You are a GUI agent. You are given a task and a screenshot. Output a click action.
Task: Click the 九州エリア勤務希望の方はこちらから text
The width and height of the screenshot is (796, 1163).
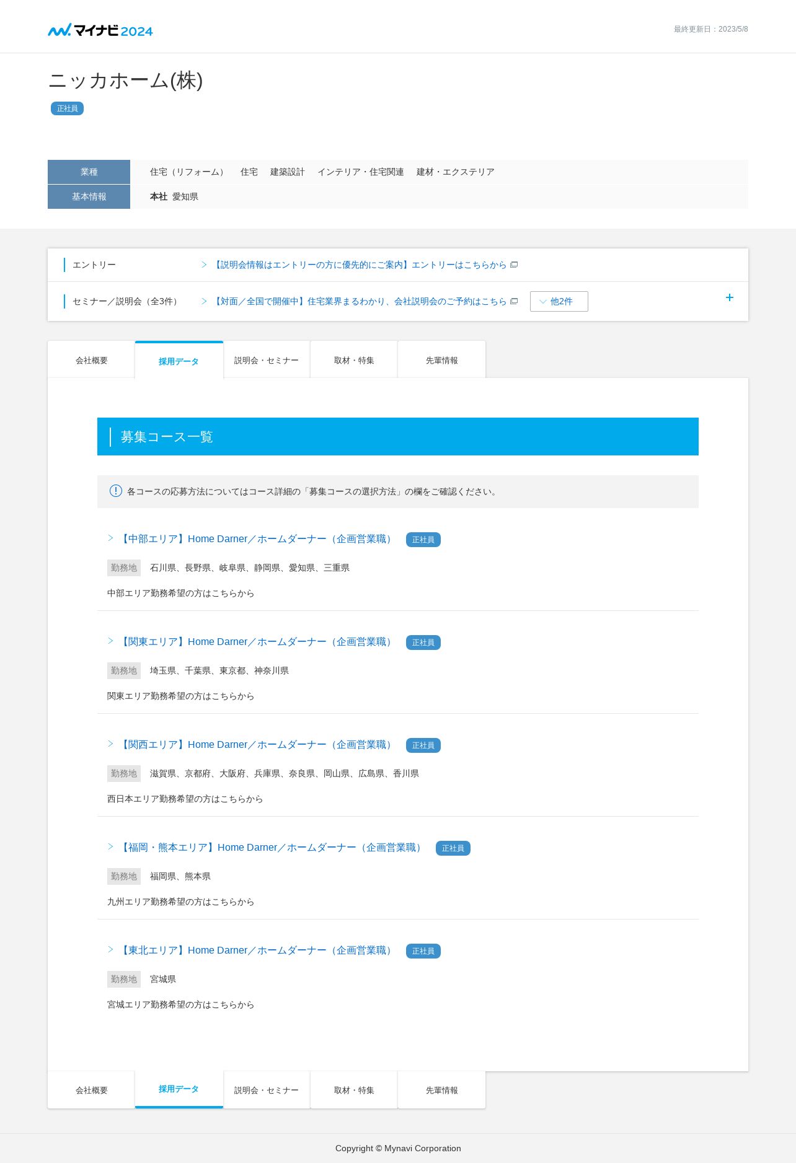pyautogui.click(x=181, y=902)
